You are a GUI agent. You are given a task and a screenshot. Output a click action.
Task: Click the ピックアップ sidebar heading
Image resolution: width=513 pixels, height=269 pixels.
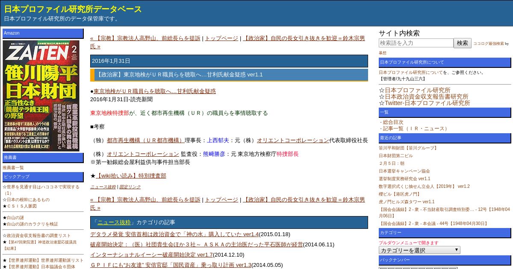pyautogui.click(x=43, y=177)
